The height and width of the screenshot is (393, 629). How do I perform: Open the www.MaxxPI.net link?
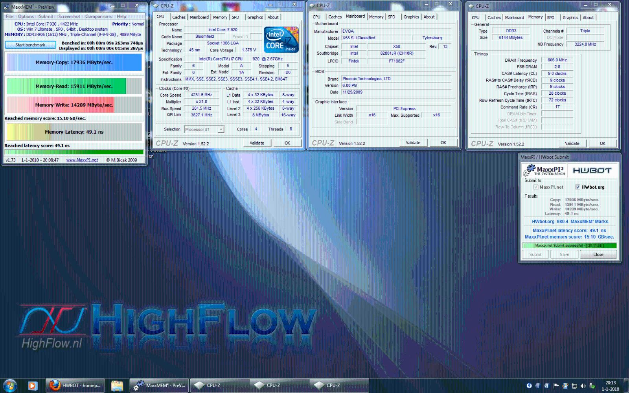(82, 160)
